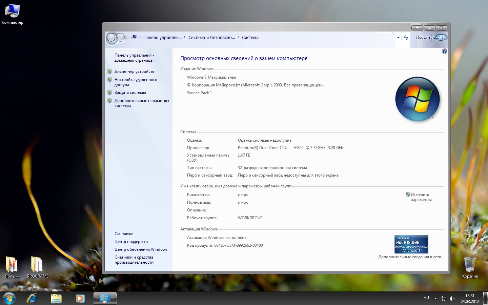Click shield icon beside Защита системы
The height and width of the screenshot is (305, 488).
pos(109,93)
